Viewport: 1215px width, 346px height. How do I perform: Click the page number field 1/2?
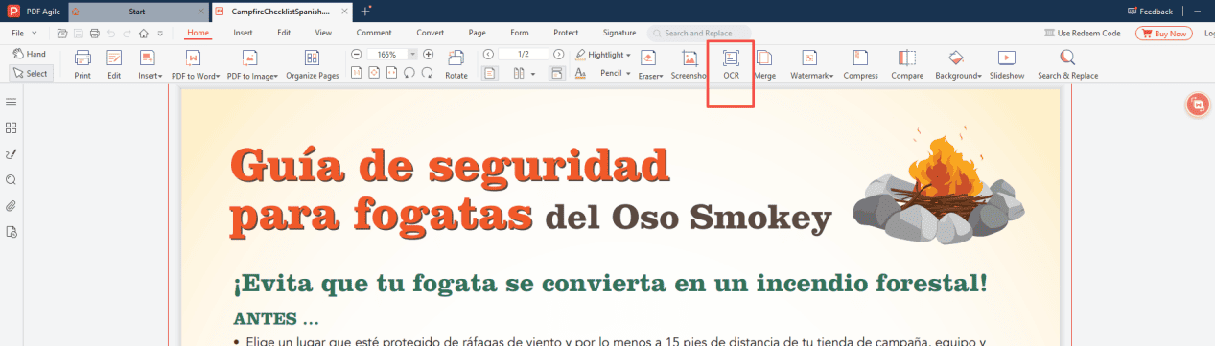523,55
